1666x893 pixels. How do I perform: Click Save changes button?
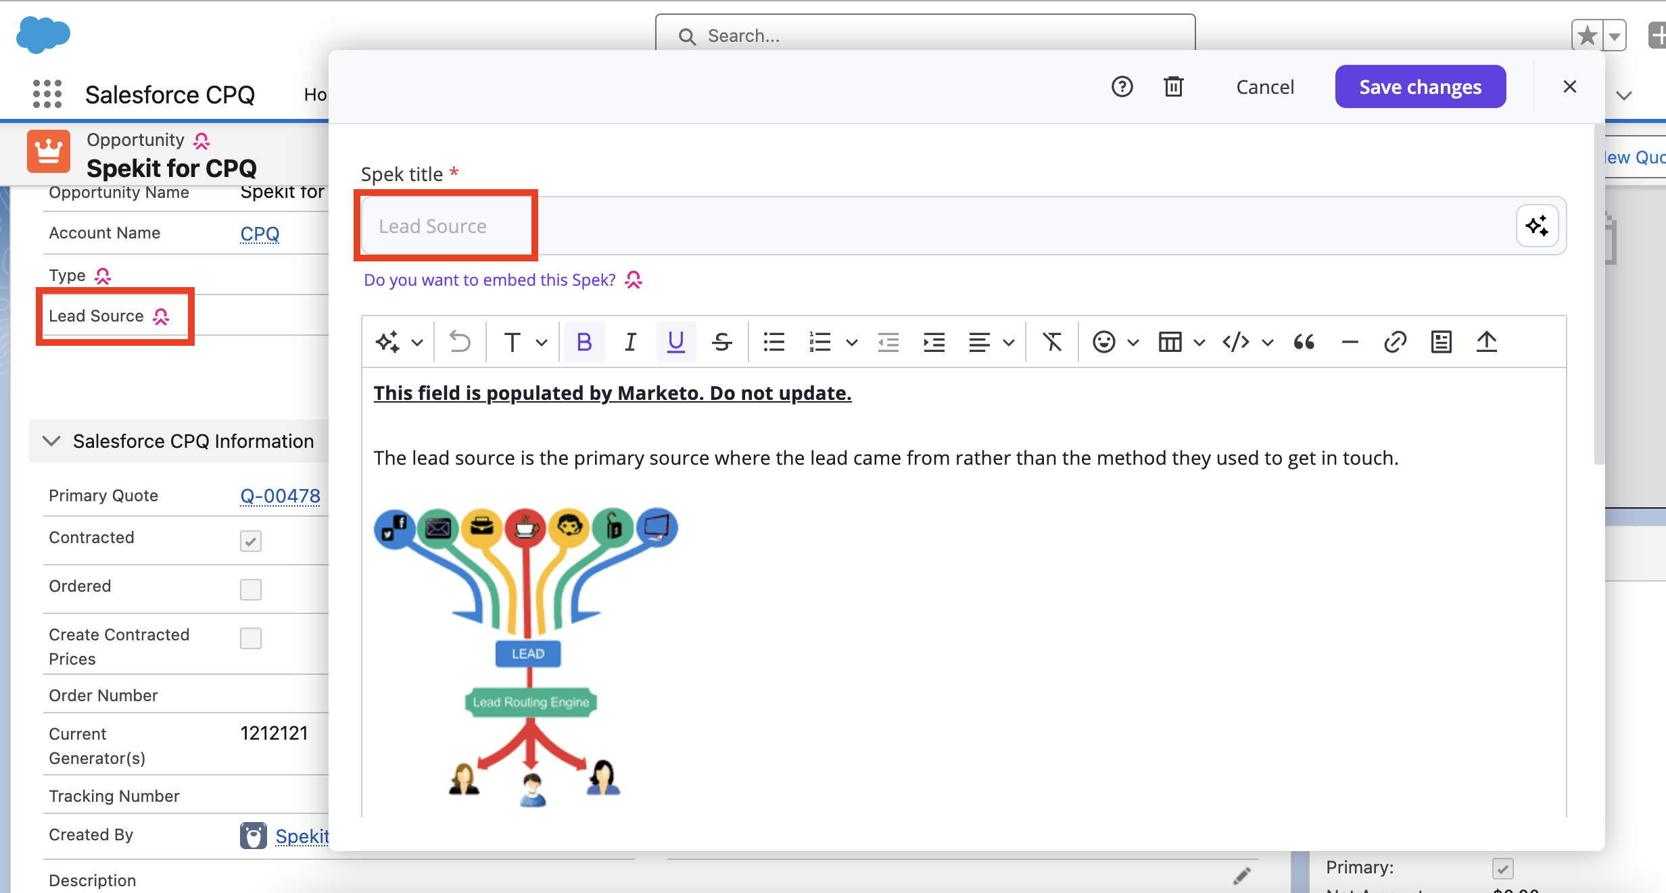(1421, 86)
